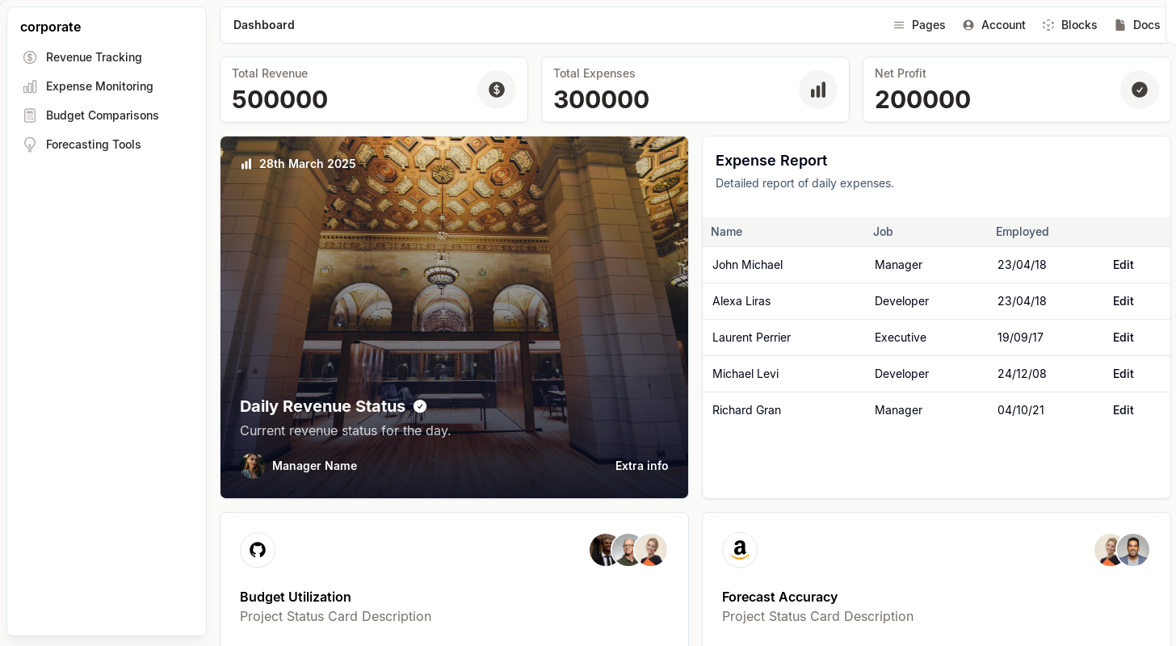This screenshot has height=646, width=1176.
Task: Open the Account menu in top navigation
Action: [x=994, y=25]
